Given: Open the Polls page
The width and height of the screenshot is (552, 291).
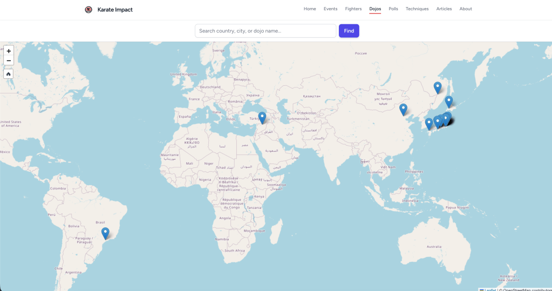Looking at the screenshot, I should click(393, 9).
